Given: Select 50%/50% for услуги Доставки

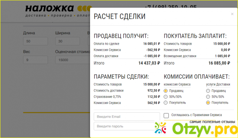Looking at the screenshot, I should pos(208,97).
